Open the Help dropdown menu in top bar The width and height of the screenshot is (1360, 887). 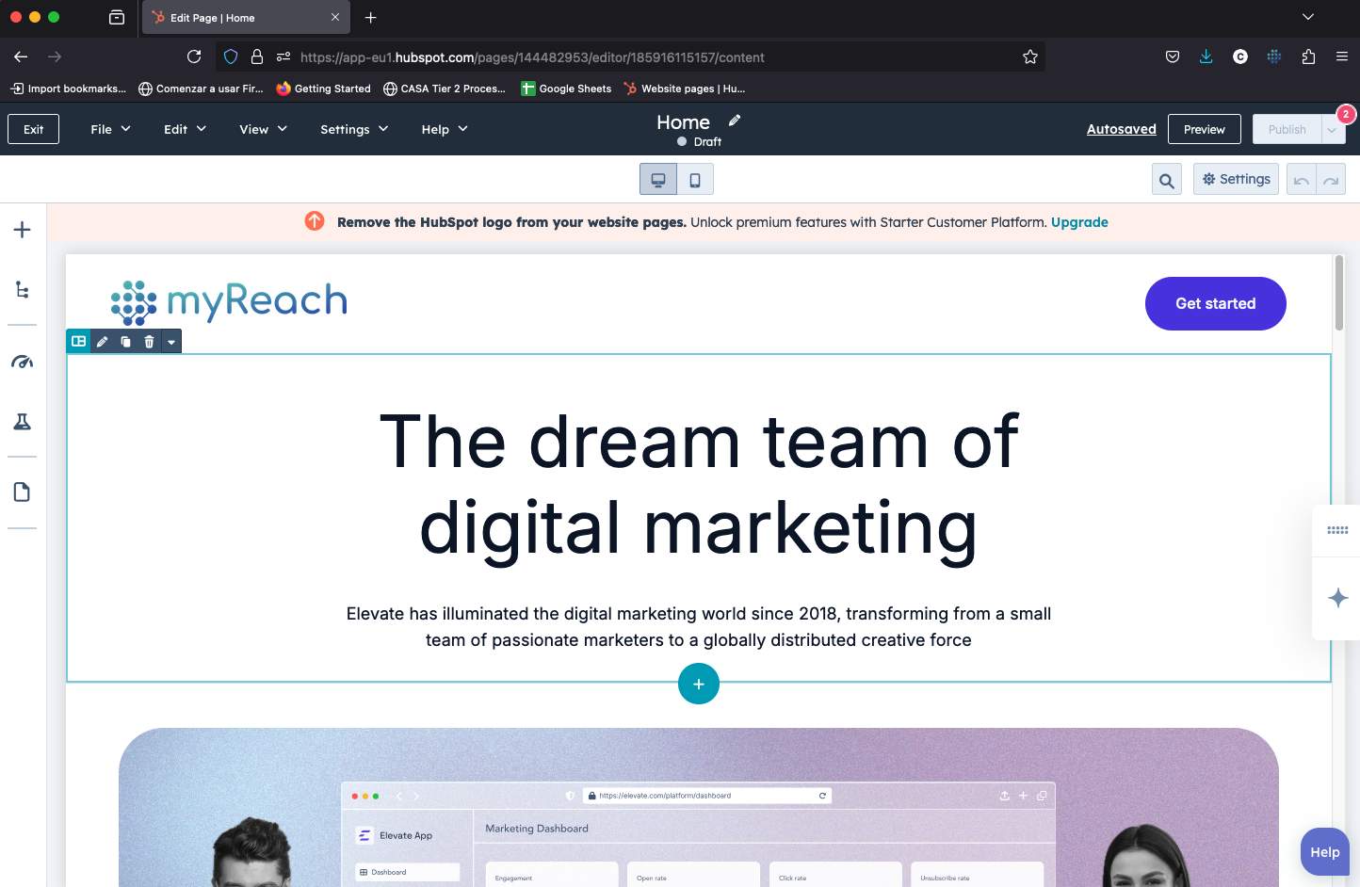[x=444, y=129]
